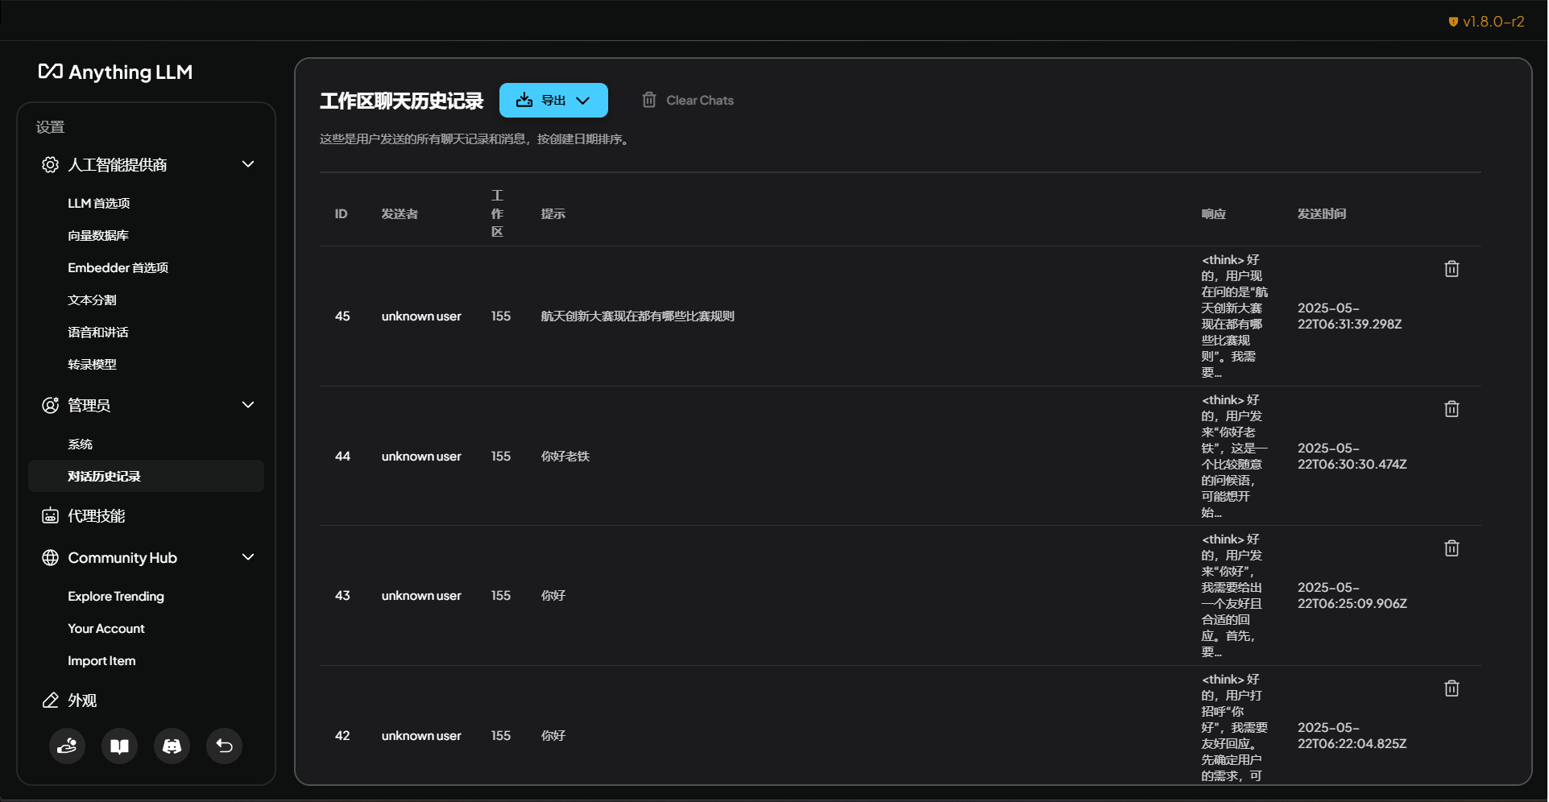This screenshot has height=802, width=1549.
Task: Open LLM 首选项 settings
Action: point(99,204)
